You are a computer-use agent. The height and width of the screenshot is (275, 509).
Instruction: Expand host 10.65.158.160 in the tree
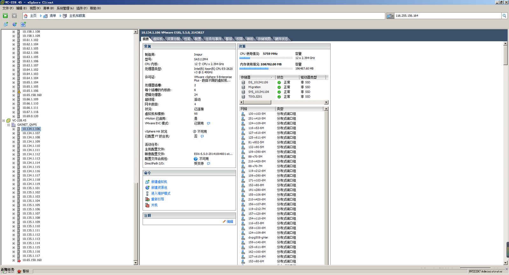coord(14,95)
